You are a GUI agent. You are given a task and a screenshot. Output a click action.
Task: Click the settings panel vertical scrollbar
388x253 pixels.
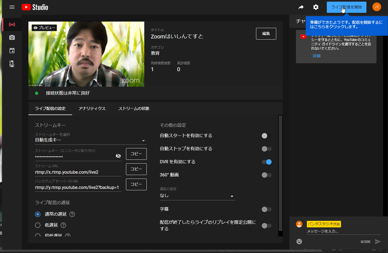point(280,173)
